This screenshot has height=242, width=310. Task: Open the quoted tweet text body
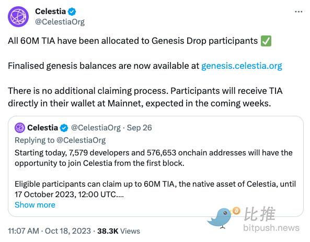155,174
